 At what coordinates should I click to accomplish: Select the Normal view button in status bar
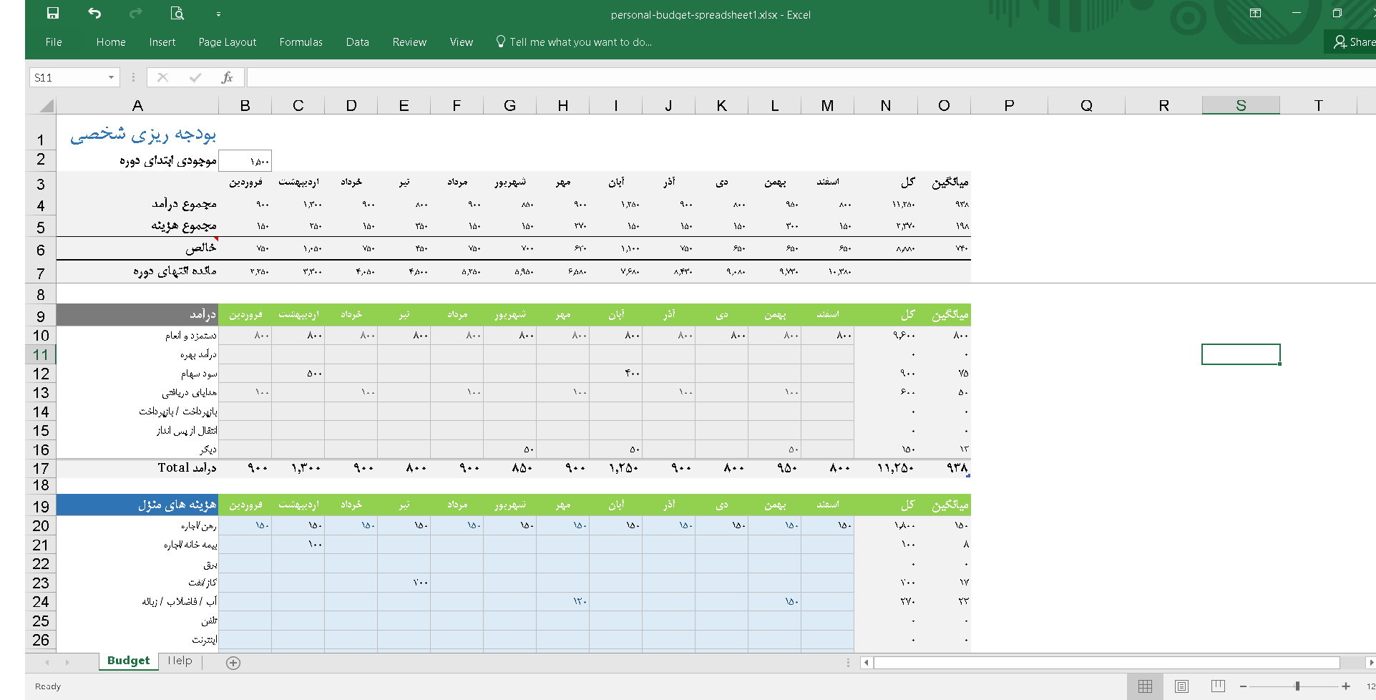tap(1145, 686)
